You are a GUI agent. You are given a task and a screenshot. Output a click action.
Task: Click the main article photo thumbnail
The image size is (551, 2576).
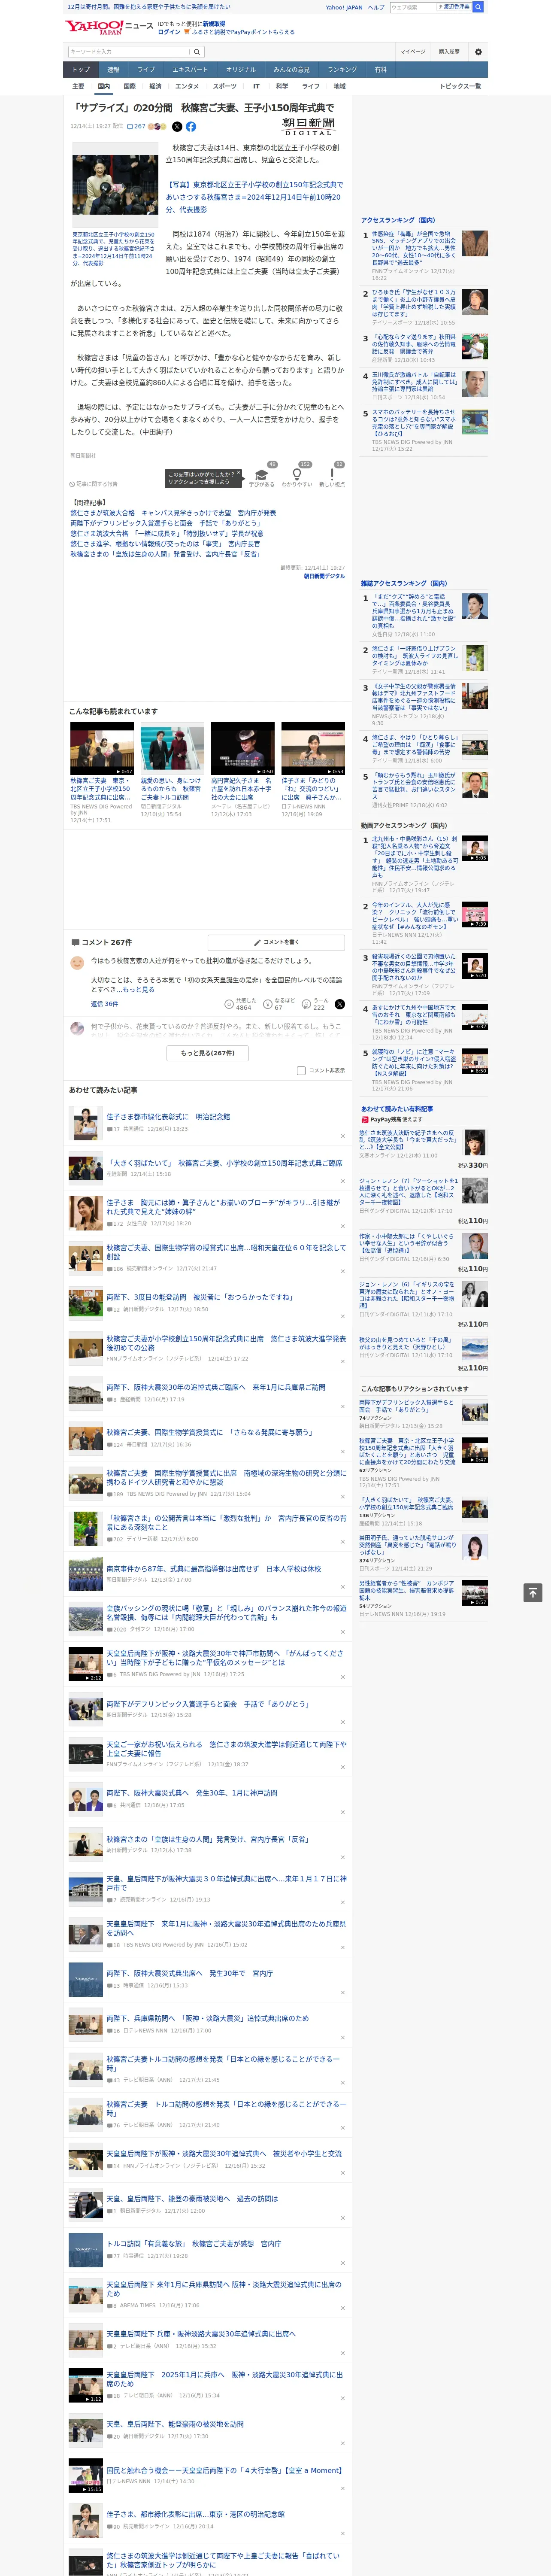pyautogui.click(x=115, y=185)
